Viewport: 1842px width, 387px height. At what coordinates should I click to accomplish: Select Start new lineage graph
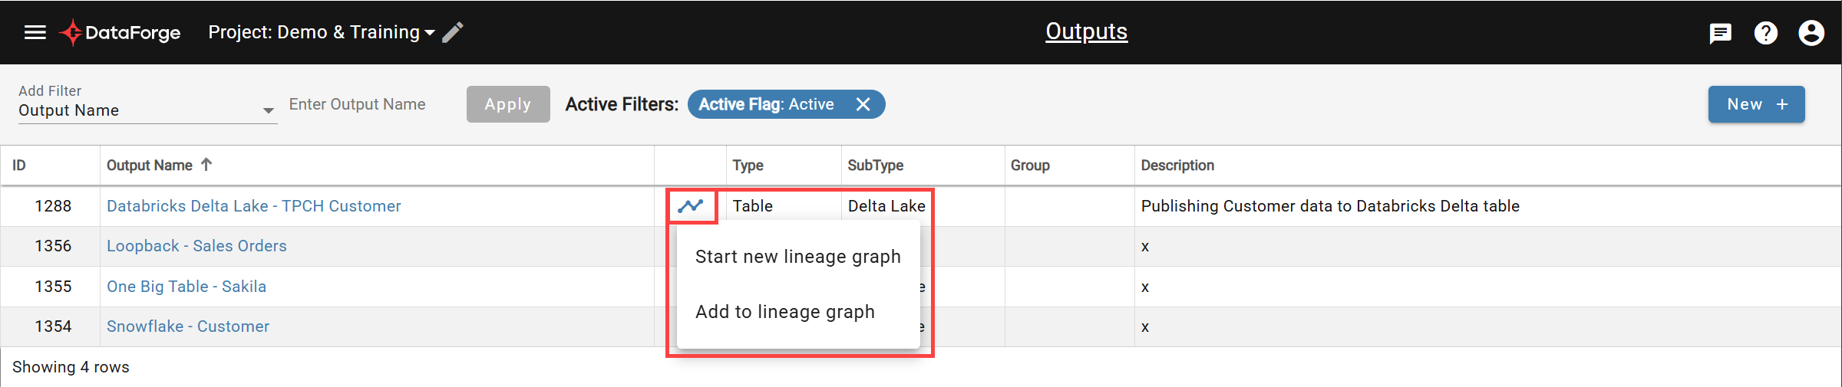[798, 257]
